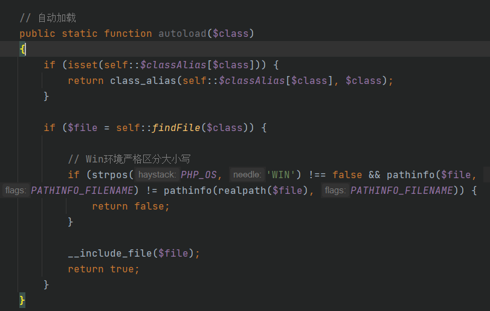Click the '!==' operator

317,175
